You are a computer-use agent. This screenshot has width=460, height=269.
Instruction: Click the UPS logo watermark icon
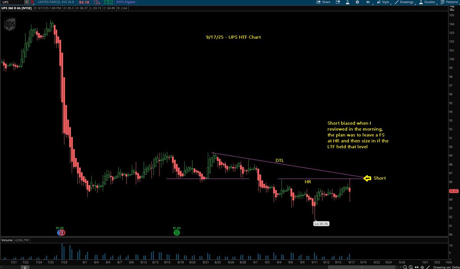pos(9,25)
